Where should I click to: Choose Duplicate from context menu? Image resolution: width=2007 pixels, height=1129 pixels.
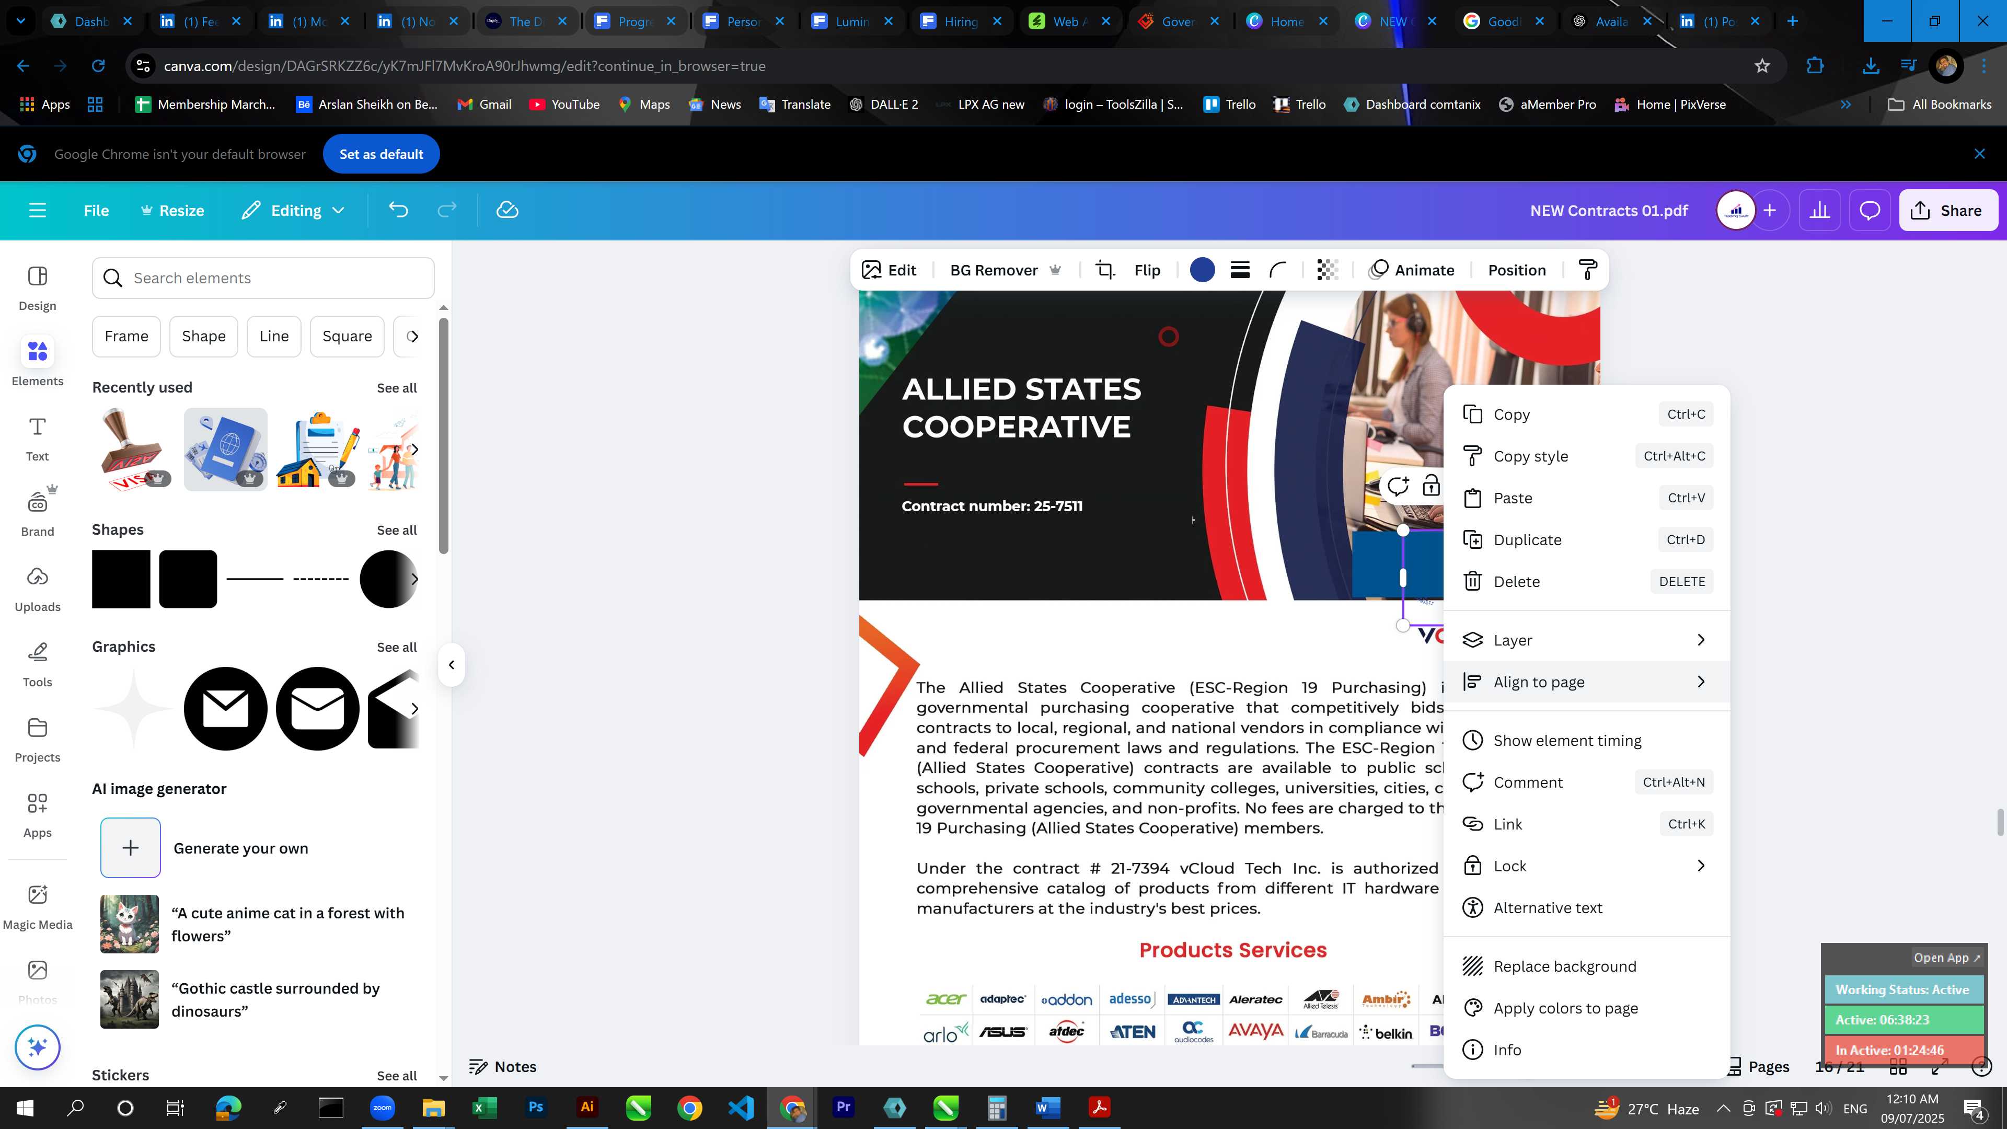1586,540
